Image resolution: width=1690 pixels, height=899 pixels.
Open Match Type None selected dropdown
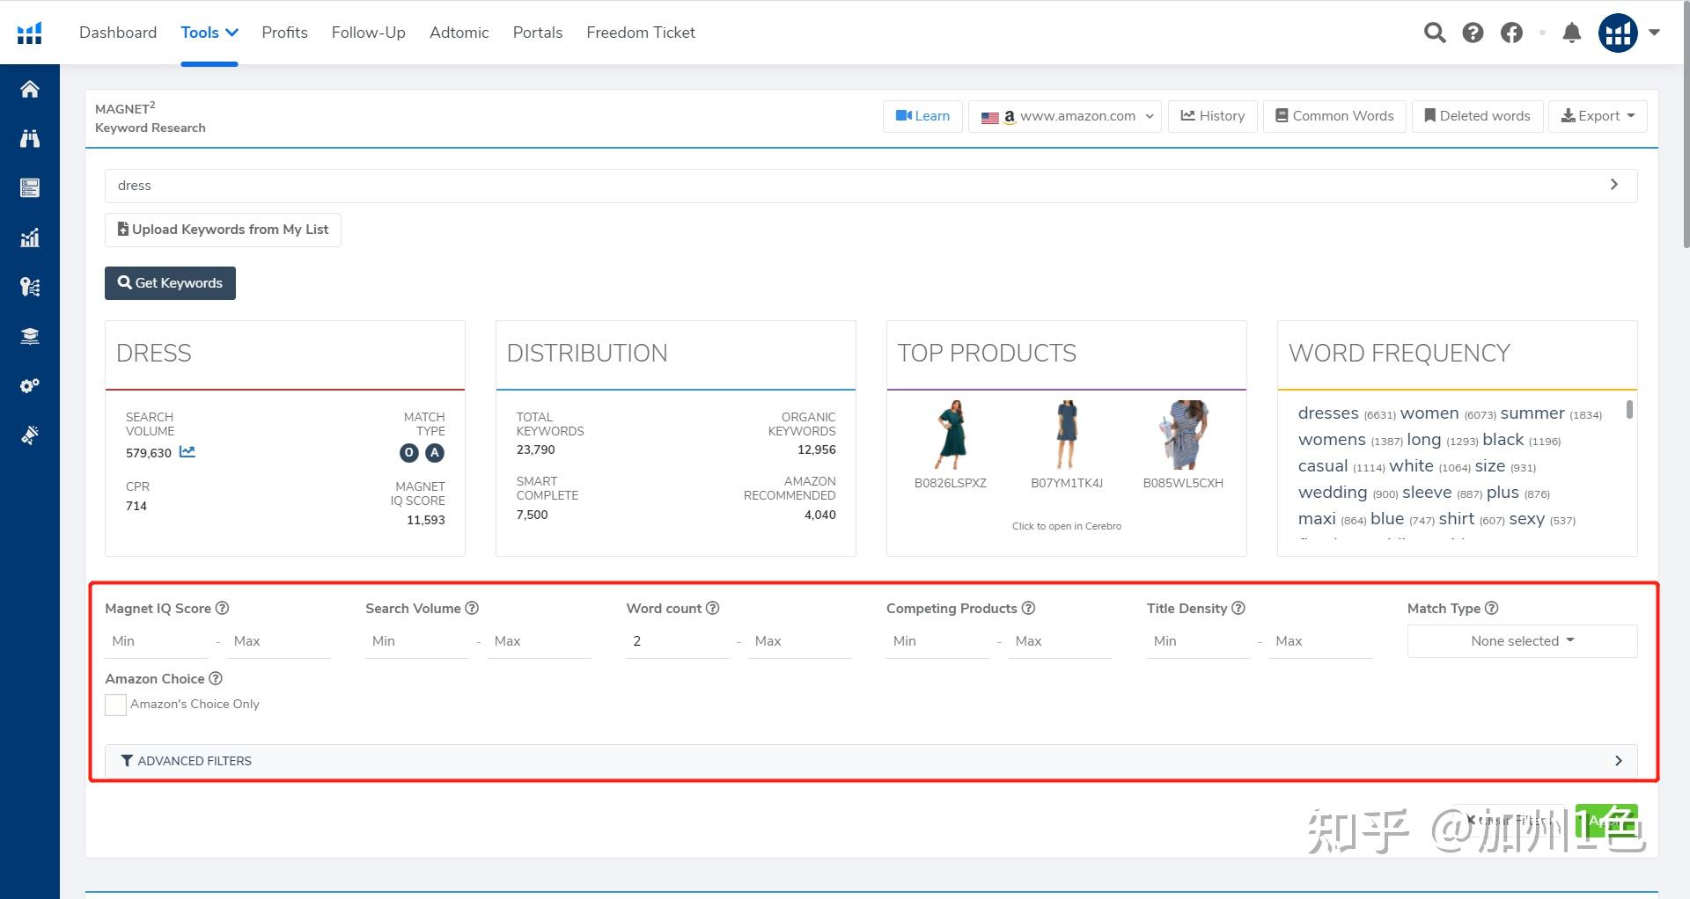tap(1522, 641)
